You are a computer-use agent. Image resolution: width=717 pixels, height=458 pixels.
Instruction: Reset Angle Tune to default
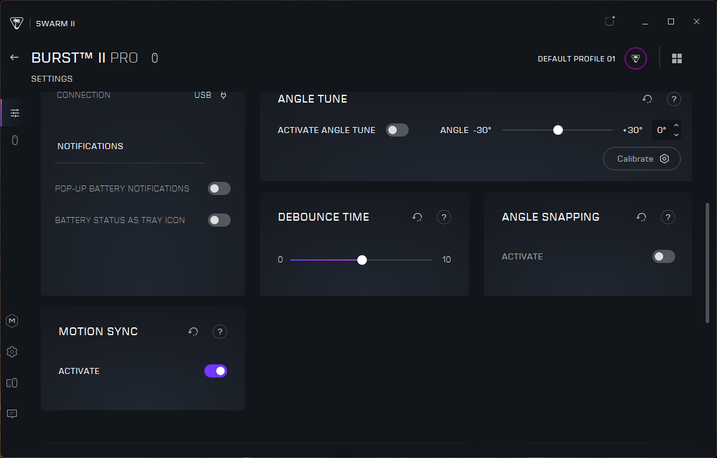click(647, 99)
